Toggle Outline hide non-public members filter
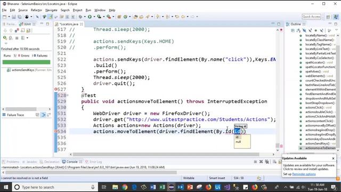This screenshot has height=192, width=341. pyautogui.click(x=315, y=31)
